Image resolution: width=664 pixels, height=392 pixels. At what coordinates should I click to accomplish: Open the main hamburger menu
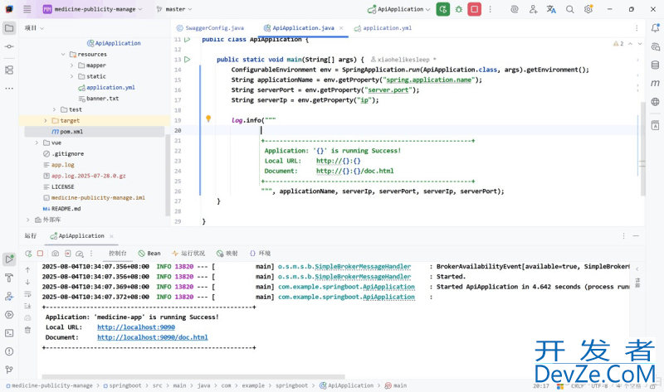point(27,9)
